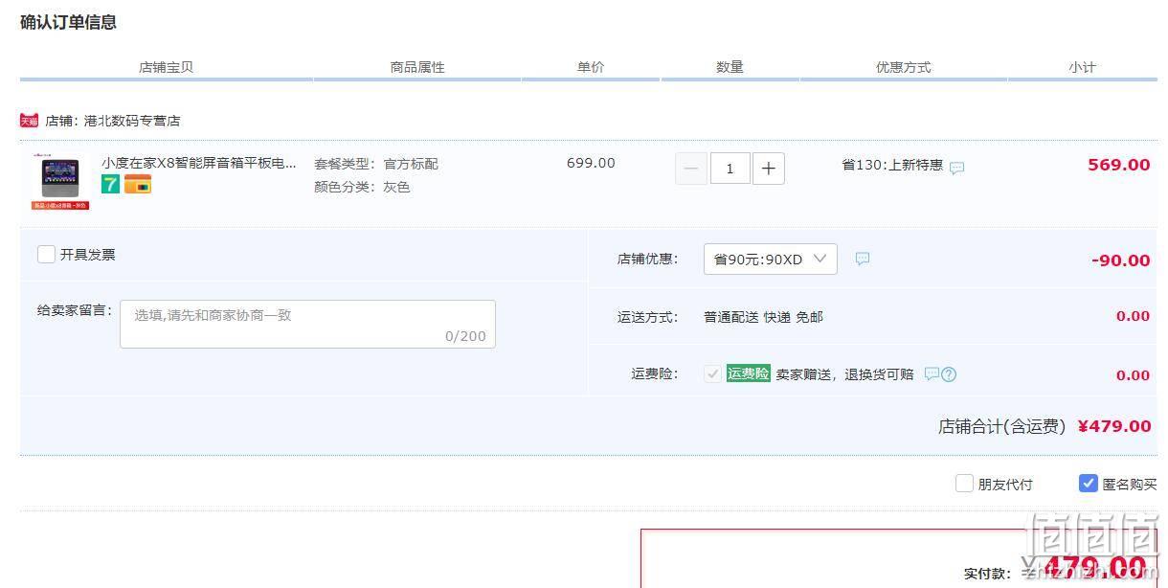
Task: Click the quantity field showing 1
Action: (x=730, y=169)
